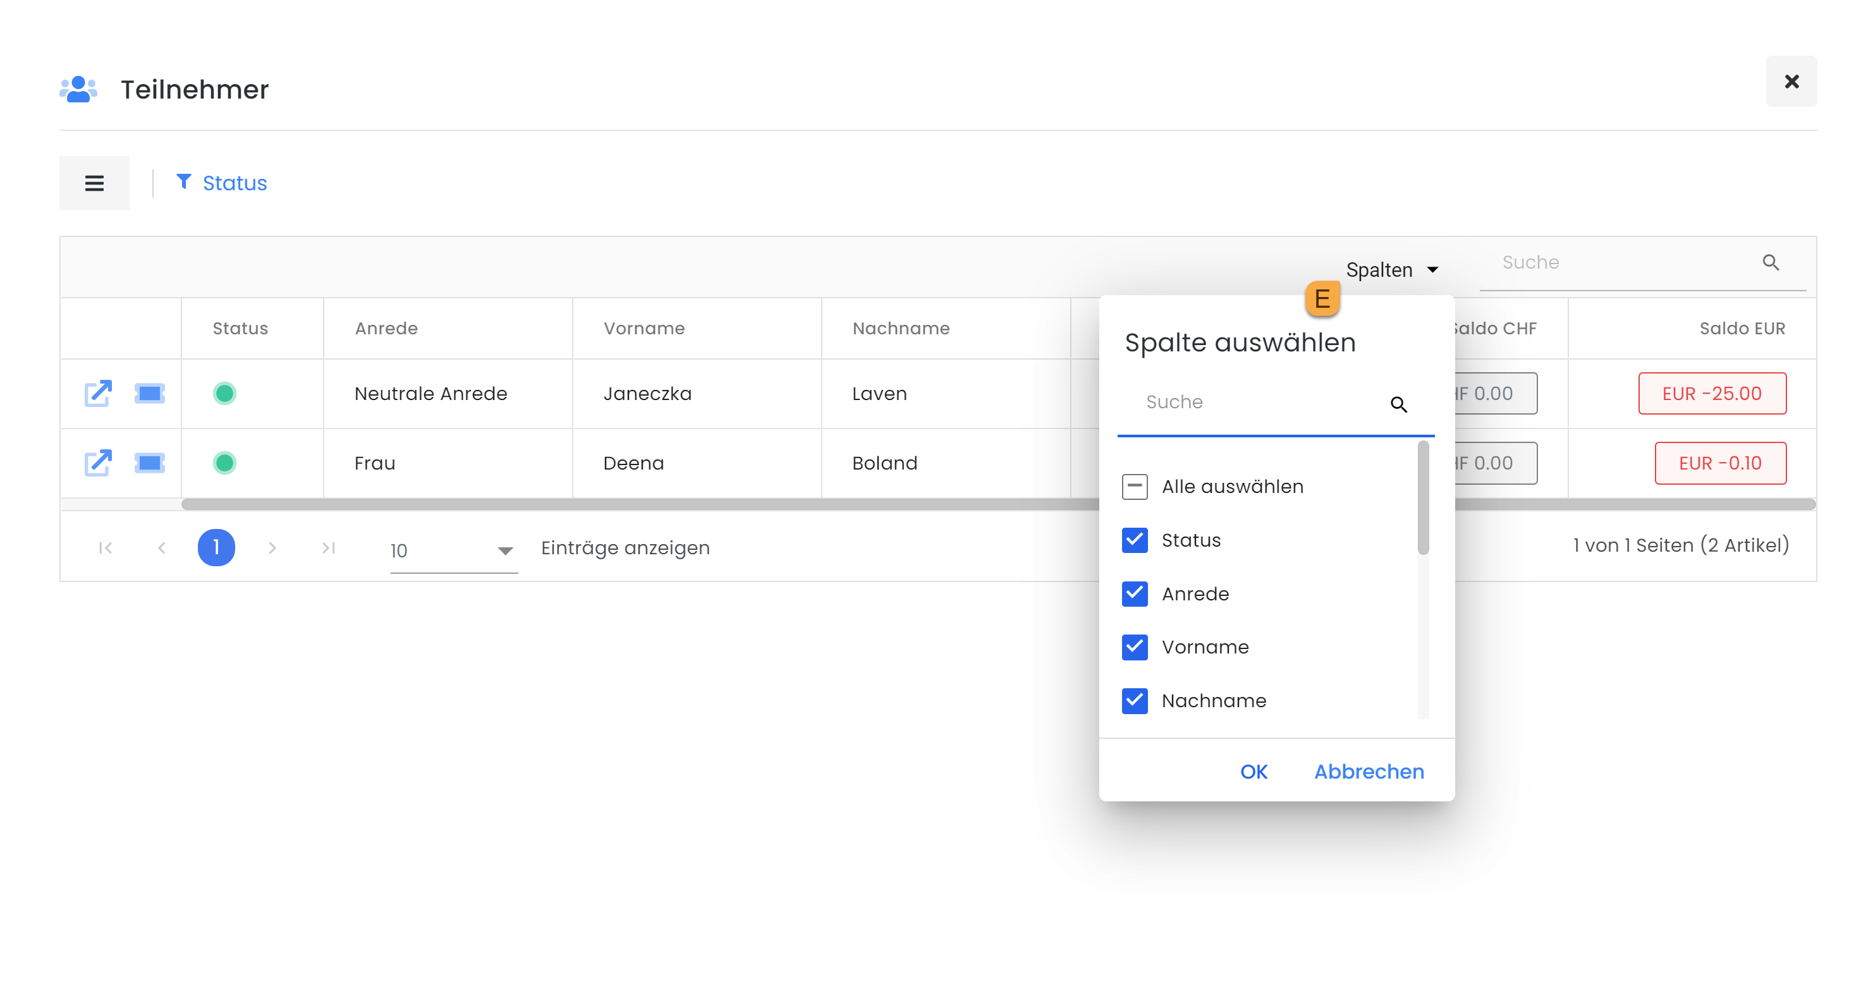
Task: Click ticket icon in Janeczka's row
Action: tap(150, 393)
